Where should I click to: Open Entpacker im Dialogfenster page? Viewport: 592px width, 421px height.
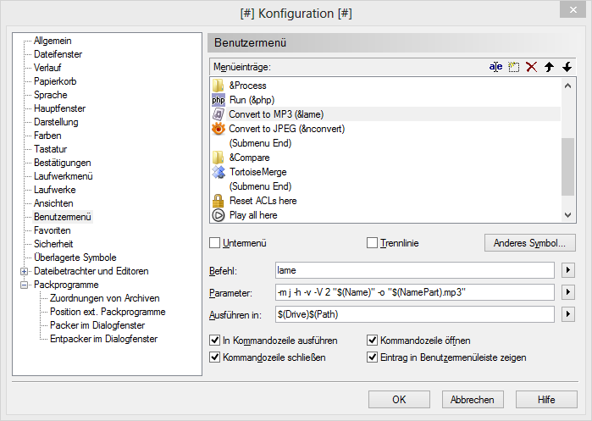[x=103, y=339]
